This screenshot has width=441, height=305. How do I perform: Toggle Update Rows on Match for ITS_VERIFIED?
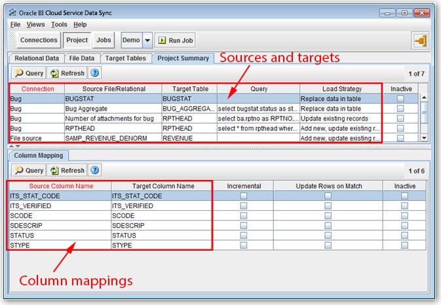coord(328,206)
